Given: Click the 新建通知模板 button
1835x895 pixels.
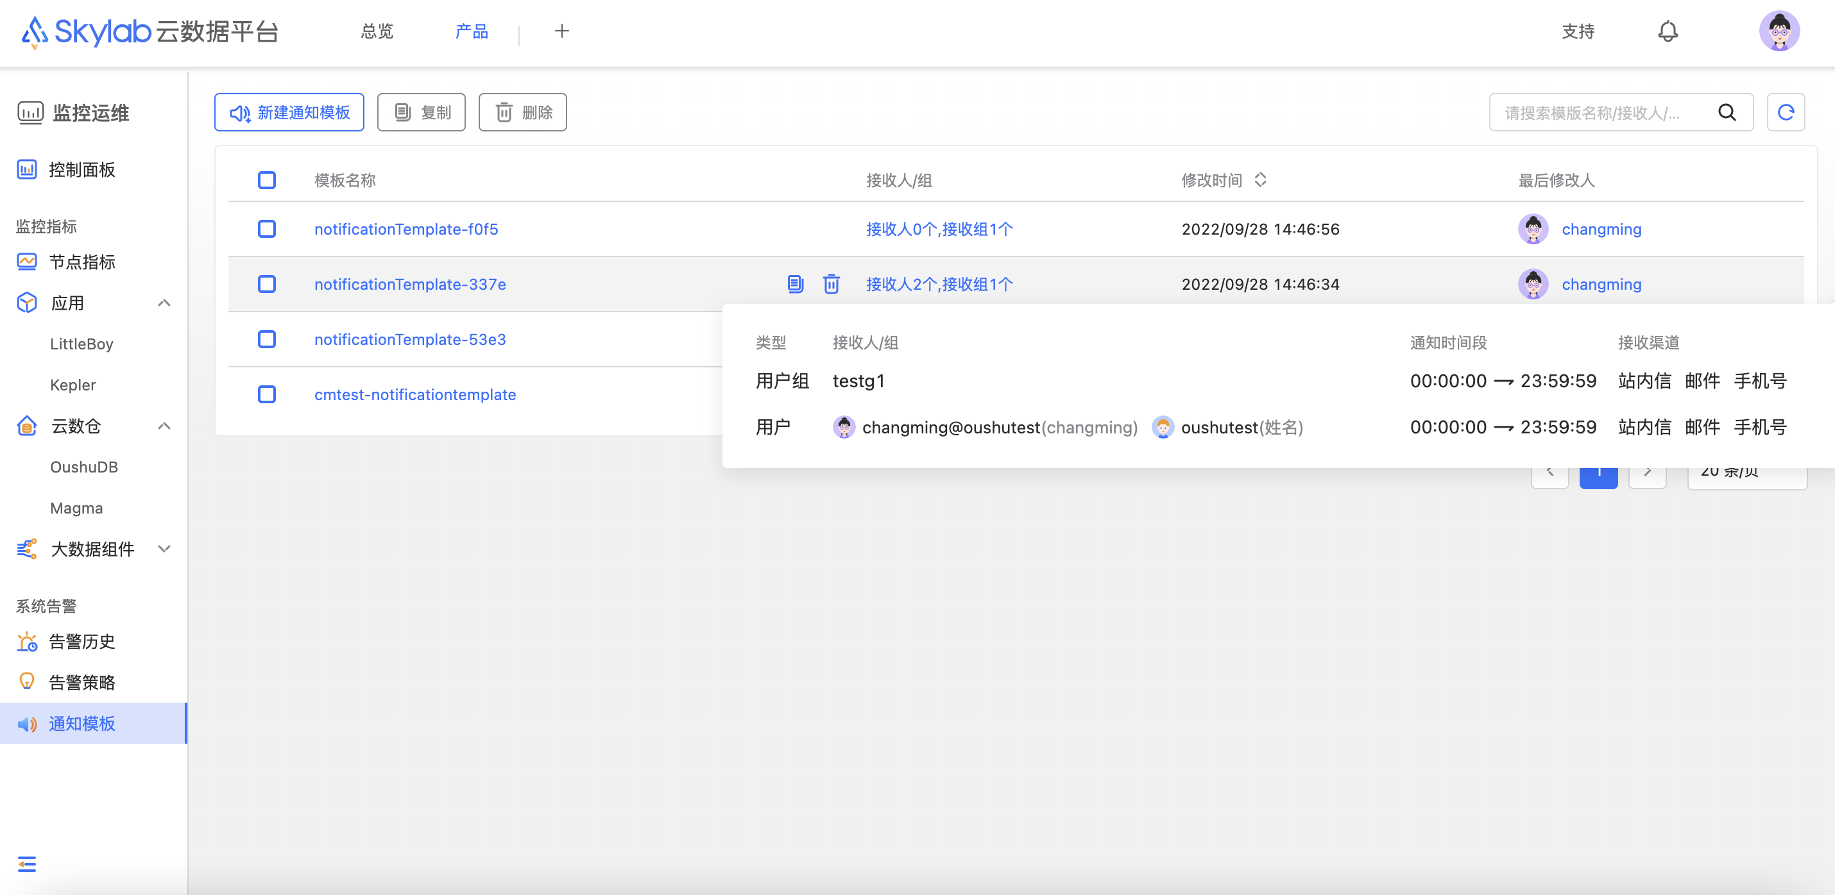Looking at the screenshot, I should [x=289, y=112].
